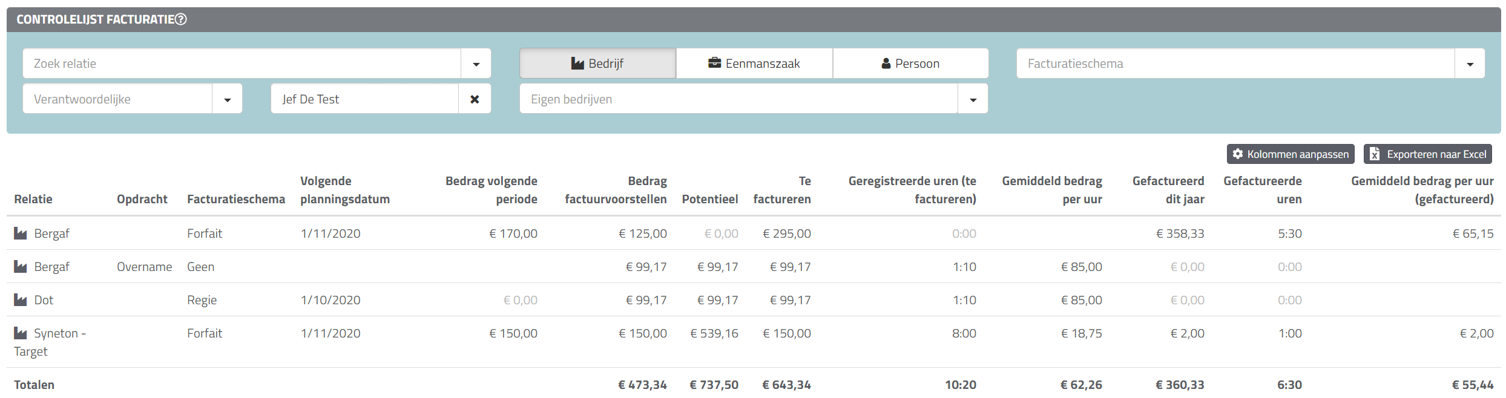Open the Zoek relatie dropdown arrow
The height and width of the screenshot is (398, 1506).
476,64
